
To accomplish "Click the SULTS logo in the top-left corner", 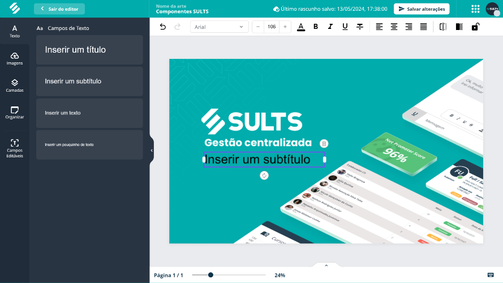I will pos(15,8).
